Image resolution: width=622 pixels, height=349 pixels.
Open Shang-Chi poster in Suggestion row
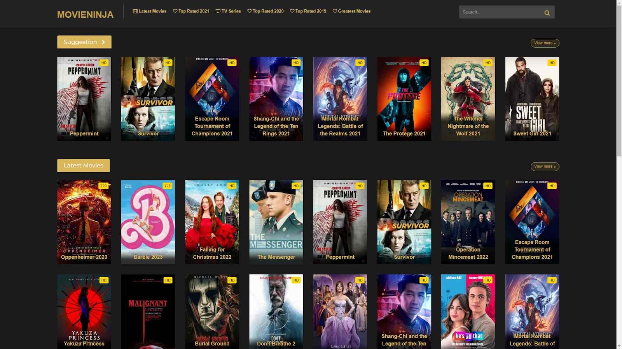pos(276,99)
